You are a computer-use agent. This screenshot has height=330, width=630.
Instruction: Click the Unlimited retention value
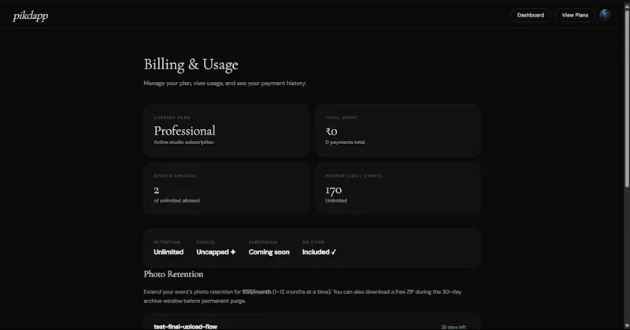(x=169, y=252)
